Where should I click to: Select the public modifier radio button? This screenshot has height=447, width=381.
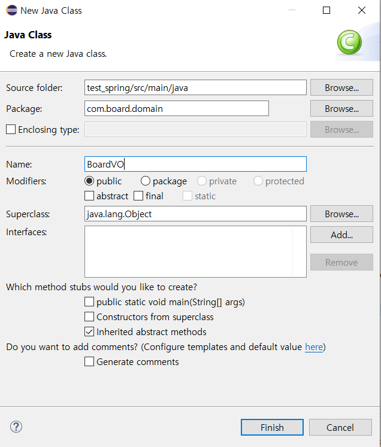[x=89, y=181]
